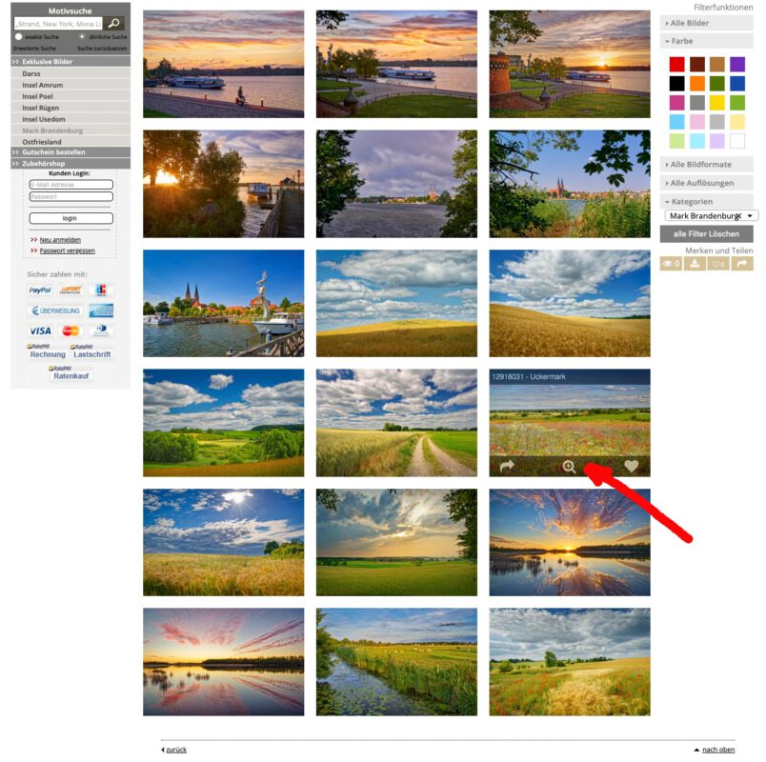This screenshot has width=766, height=762.
Task: Click the alle Filter Löschen button
Action: (706, 234)
